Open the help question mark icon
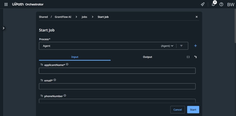 (221, 4)
